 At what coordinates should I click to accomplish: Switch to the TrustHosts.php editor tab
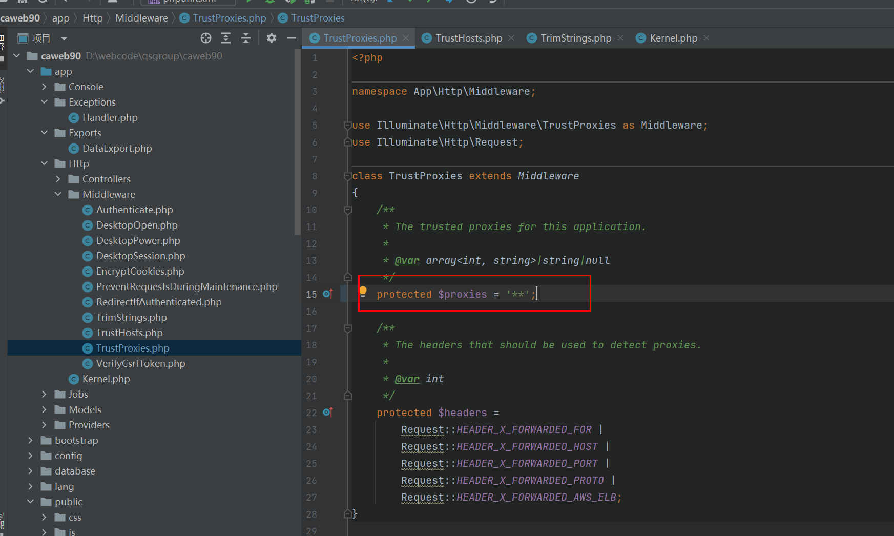pyautogui.click(x=469, y=38)
